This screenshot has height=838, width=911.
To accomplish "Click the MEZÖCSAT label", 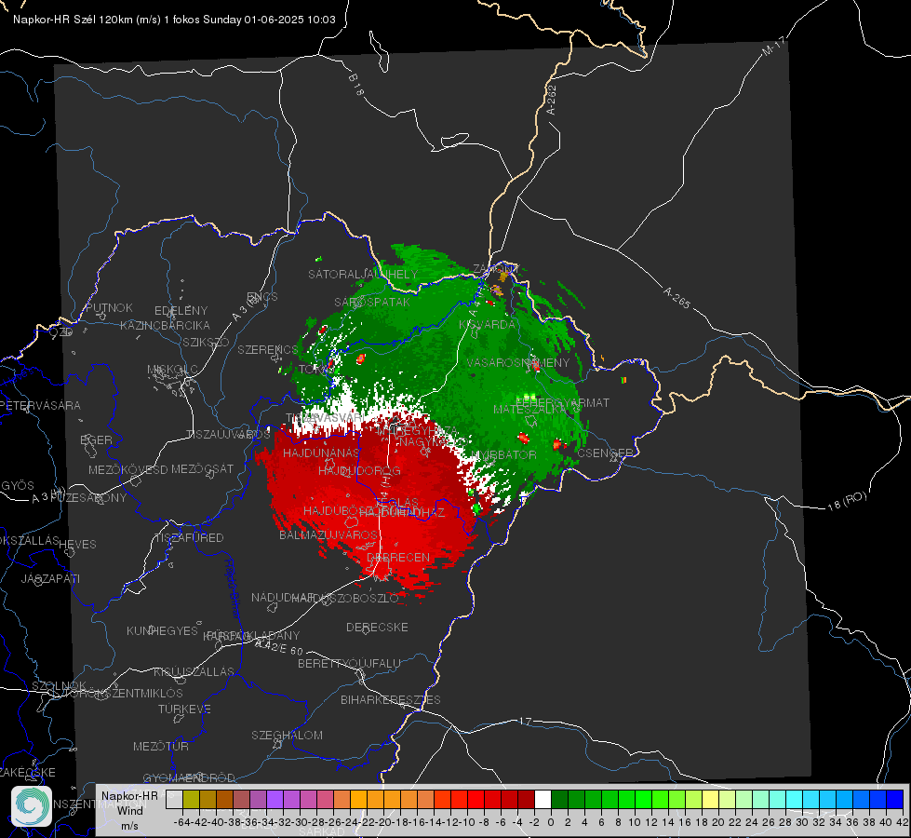I will point(203,468).
